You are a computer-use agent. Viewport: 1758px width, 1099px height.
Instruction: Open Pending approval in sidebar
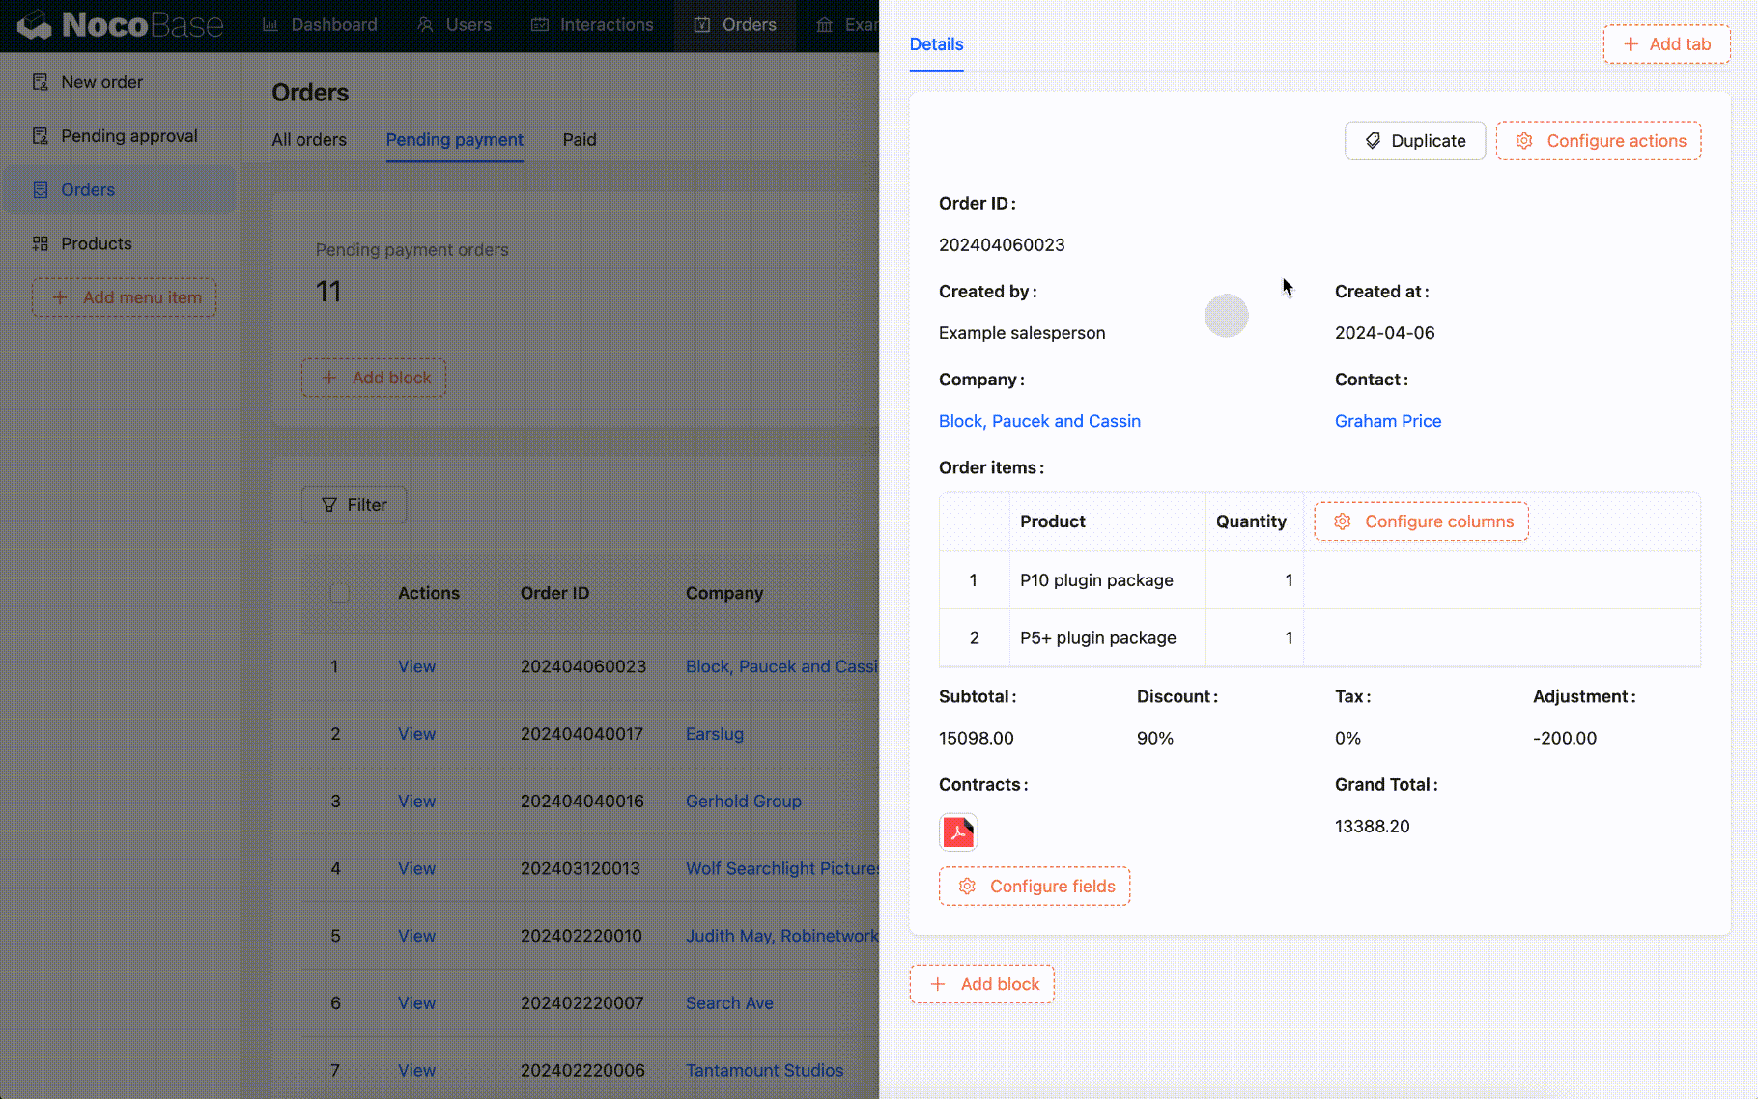120,136
